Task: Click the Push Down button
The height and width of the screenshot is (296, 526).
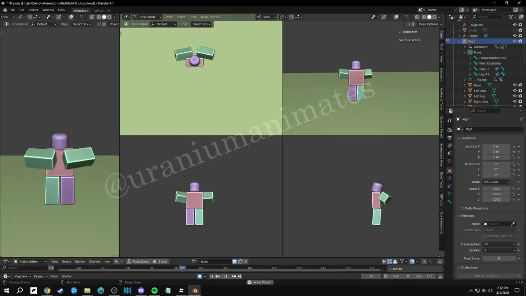Action: tap(138, 261)
